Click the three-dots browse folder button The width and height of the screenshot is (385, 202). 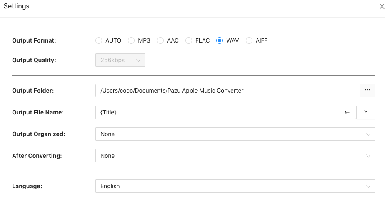(367, 91)
